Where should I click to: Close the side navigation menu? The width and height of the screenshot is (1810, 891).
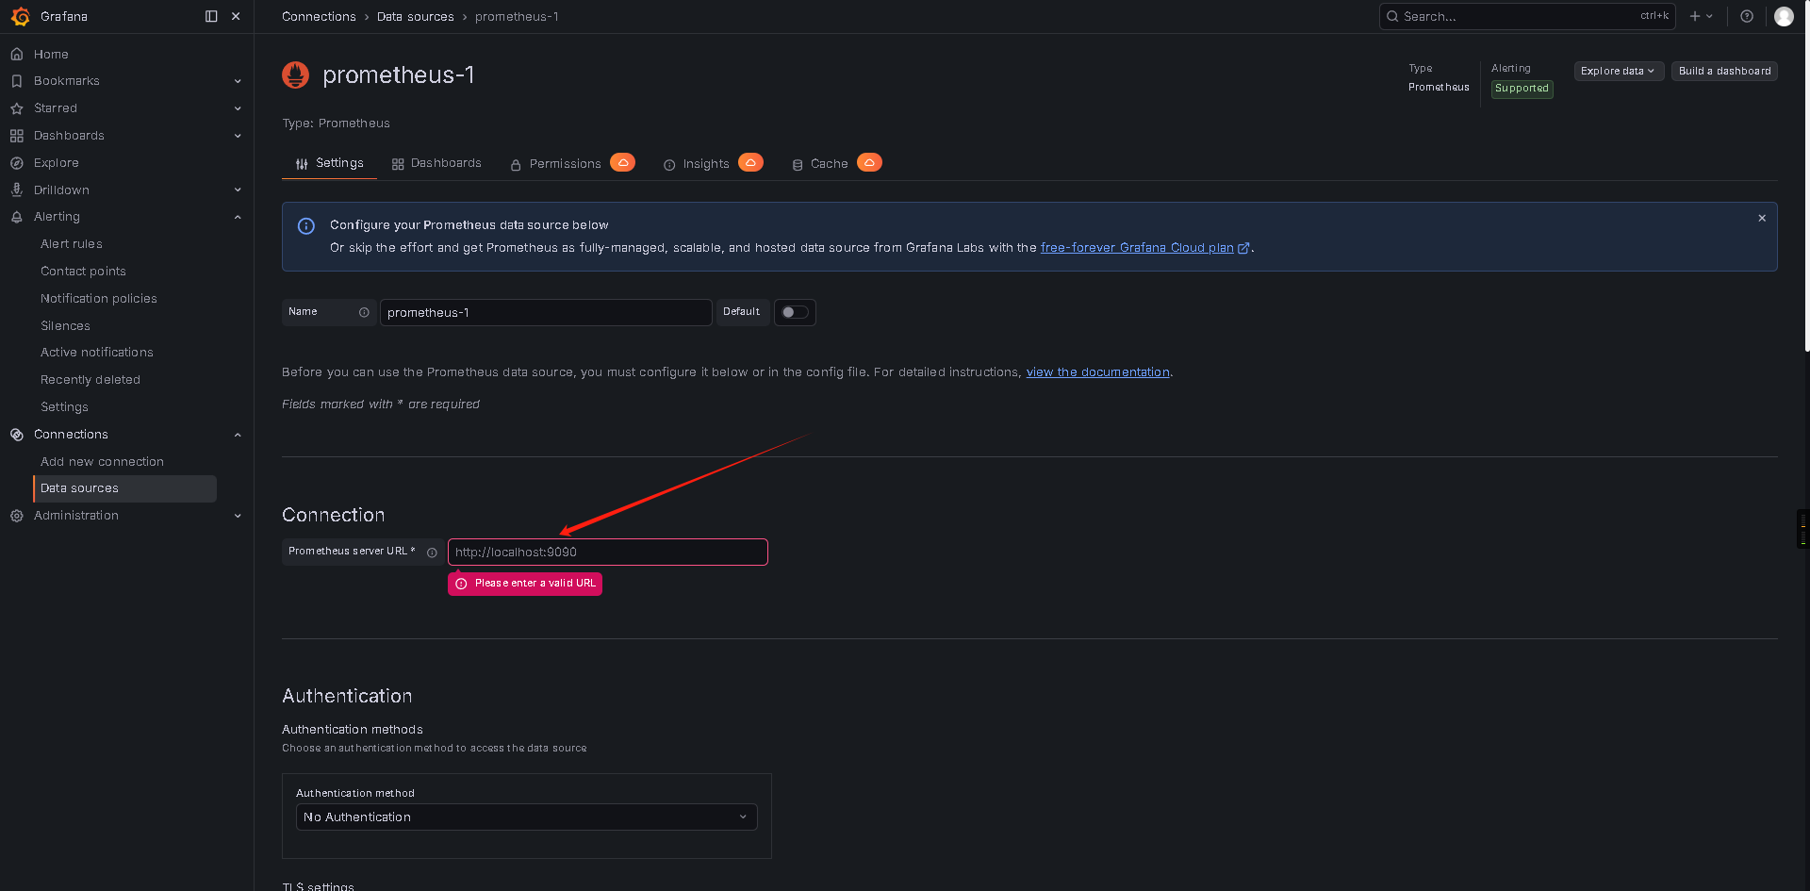click(x=236, y=16)
